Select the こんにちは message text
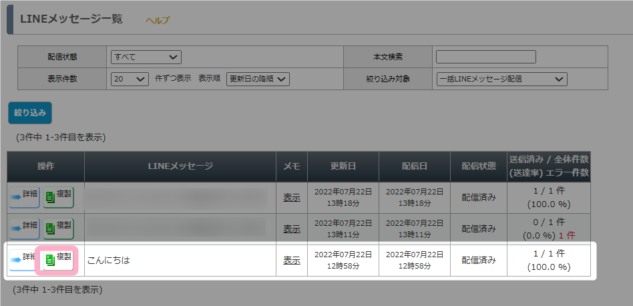 pyautogui.click(x=109, y=261)
